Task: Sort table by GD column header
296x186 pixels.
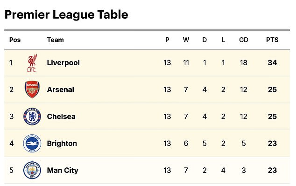Action: click(x=244, y=40)
